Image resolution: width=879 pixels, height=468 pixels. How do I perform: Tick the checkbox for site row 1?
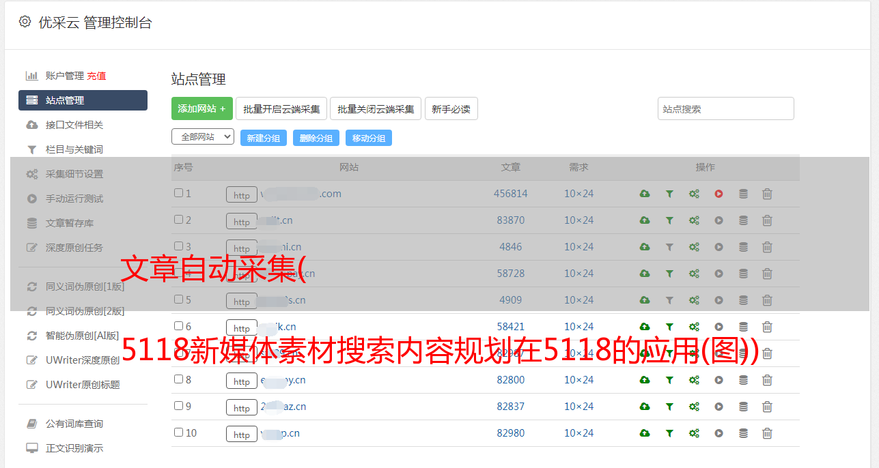click(178, 193)
